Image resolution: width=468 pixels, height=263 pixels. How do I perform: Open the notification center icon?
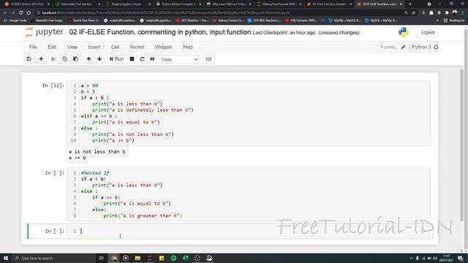[461, 258]
